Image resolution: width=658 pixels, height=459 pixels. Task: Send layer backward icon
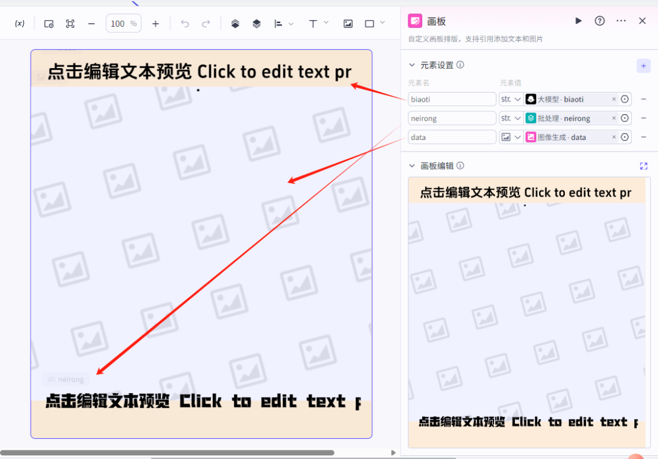pyautogui.click(x=256, y=24)
